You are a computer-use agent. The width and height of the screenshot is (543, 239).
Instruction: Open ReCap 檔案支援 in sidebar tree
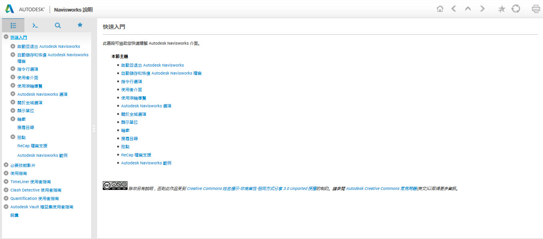[x=32, y=146]
